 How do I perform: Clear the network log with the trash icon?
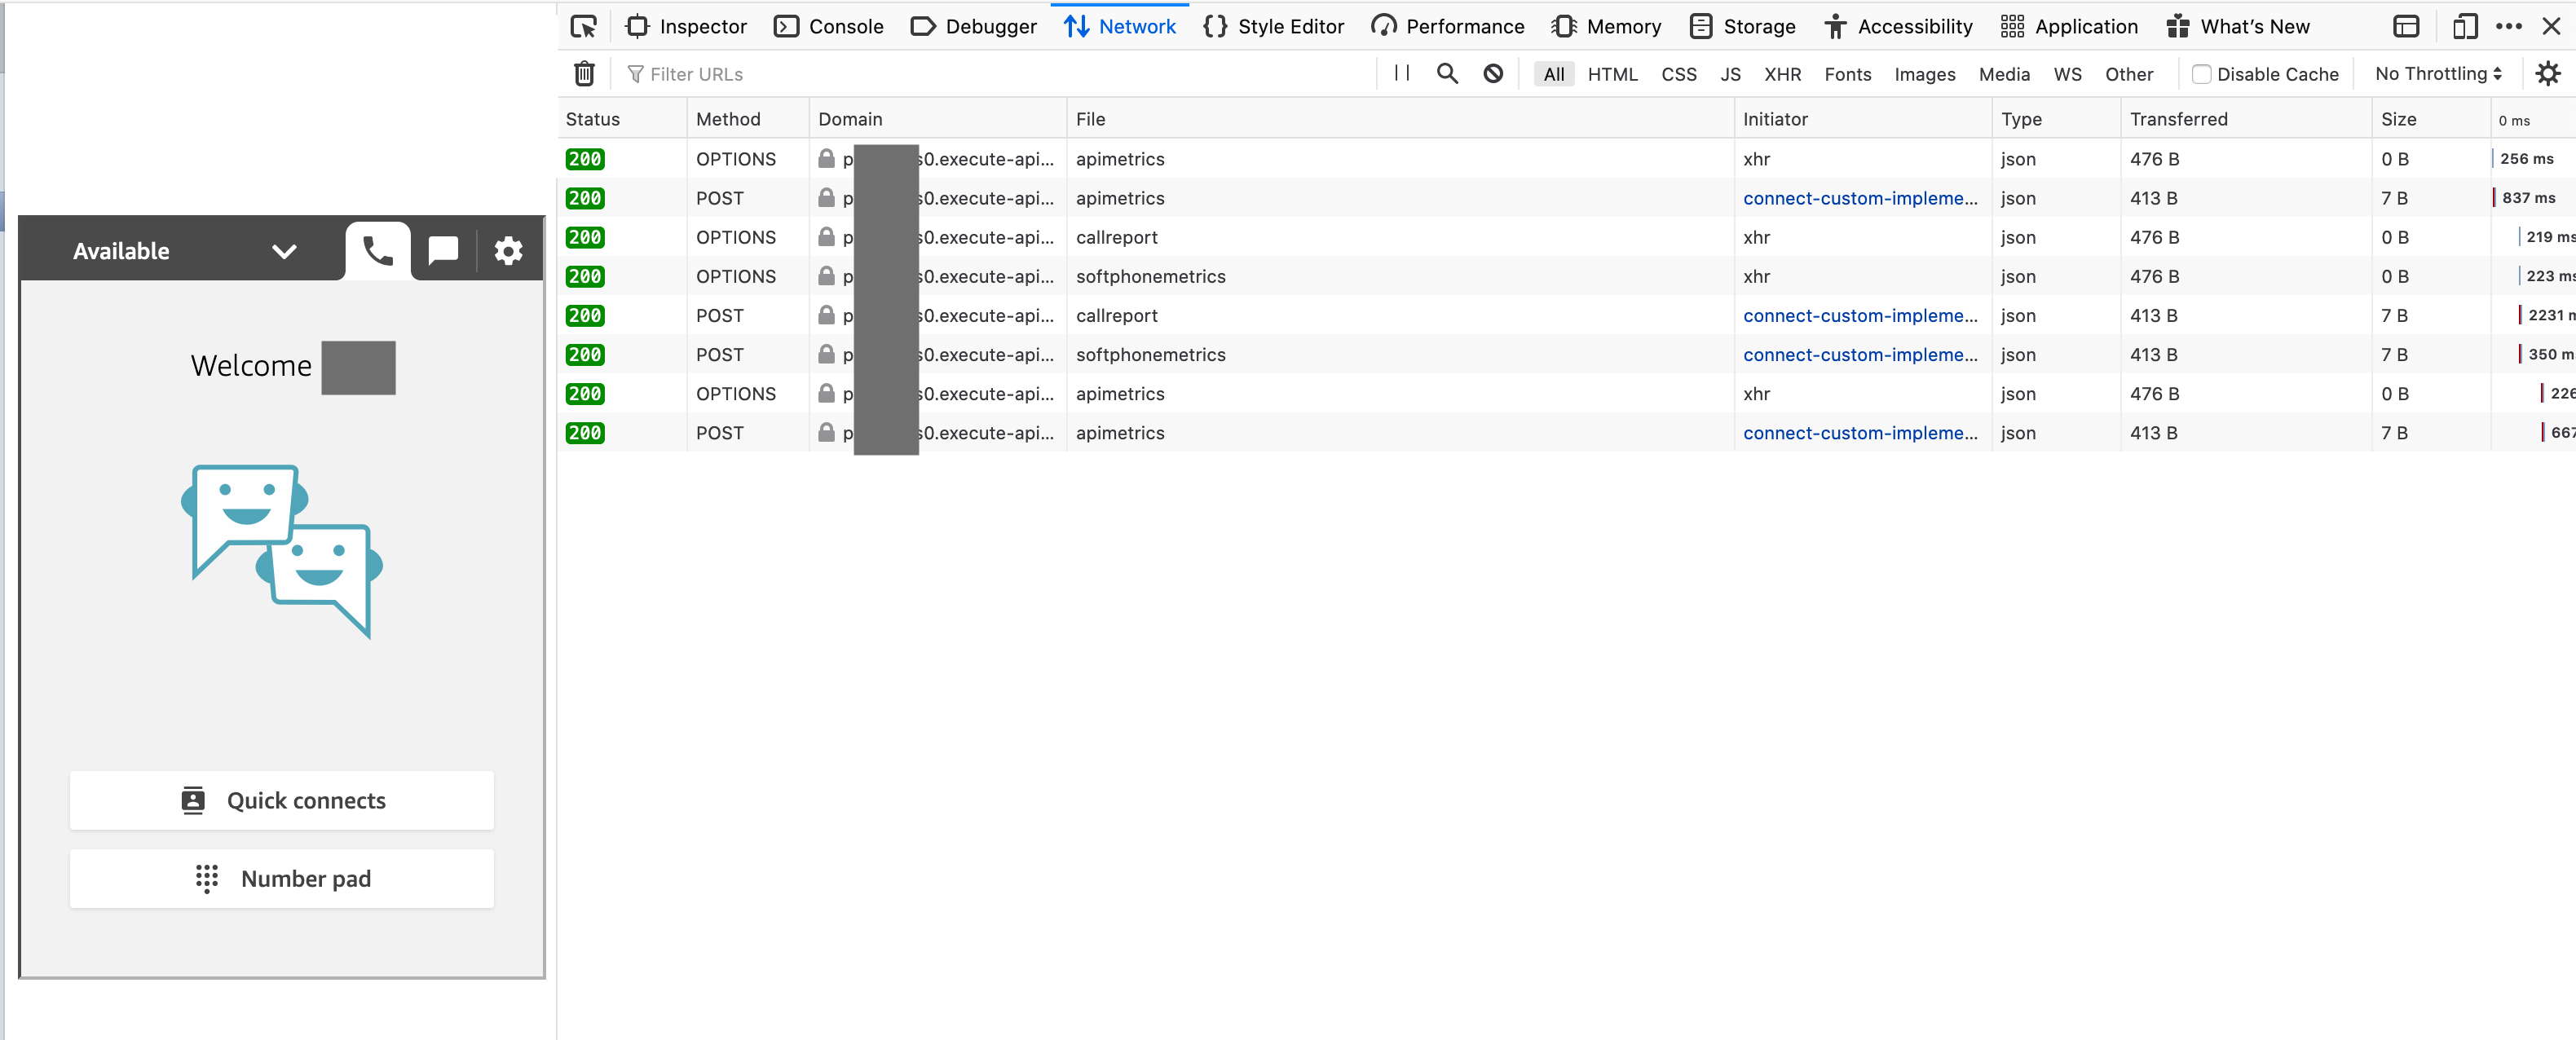584,73
